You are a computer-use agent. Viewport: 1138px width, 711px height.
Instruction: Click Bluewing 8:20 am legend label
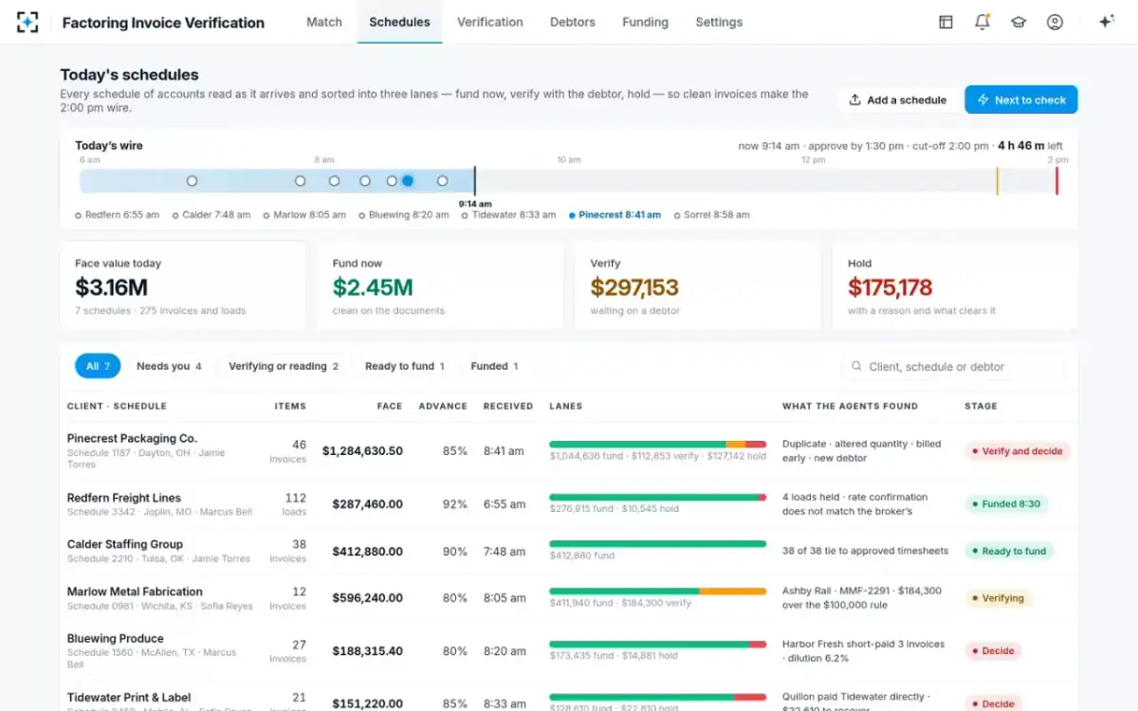pos(404,215)
